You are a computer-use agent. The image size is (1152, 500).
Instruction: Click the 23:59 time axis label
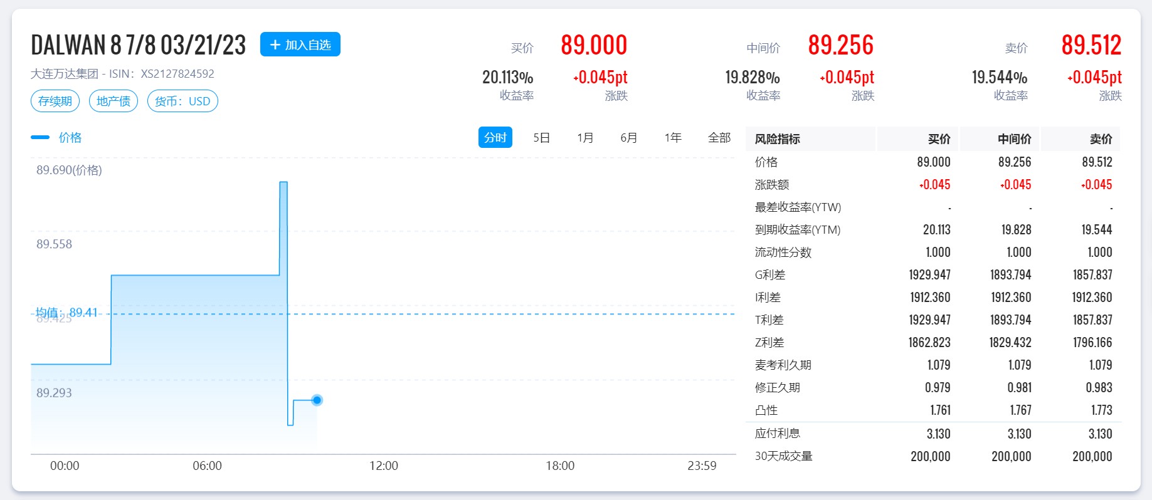[702, 466]
